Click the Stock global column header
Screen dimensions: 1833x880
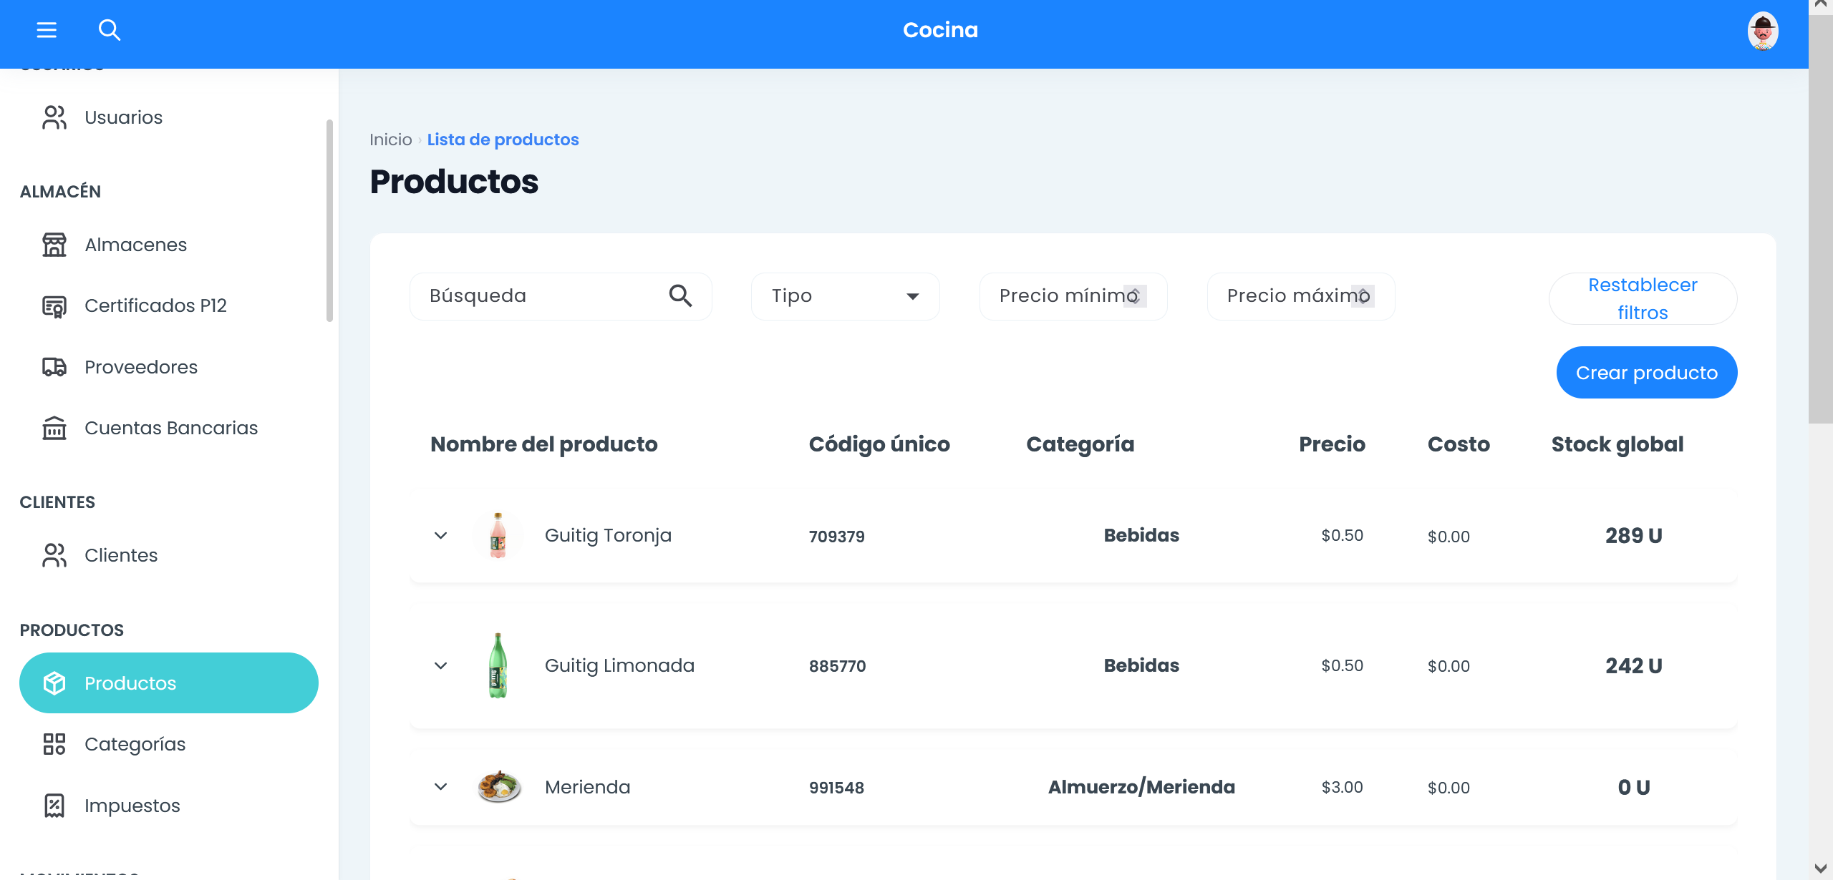tap(1617, 444)
